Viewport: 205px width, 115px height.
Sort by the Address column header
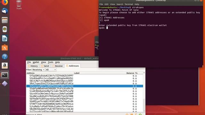50,73
